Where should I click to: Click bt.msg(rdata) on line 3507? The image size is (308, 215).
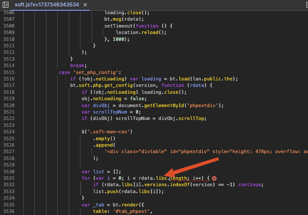[x=123, y=19]
